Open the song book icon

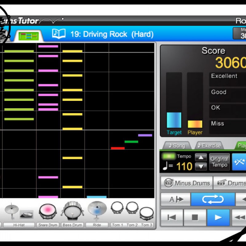pos(59,34)
